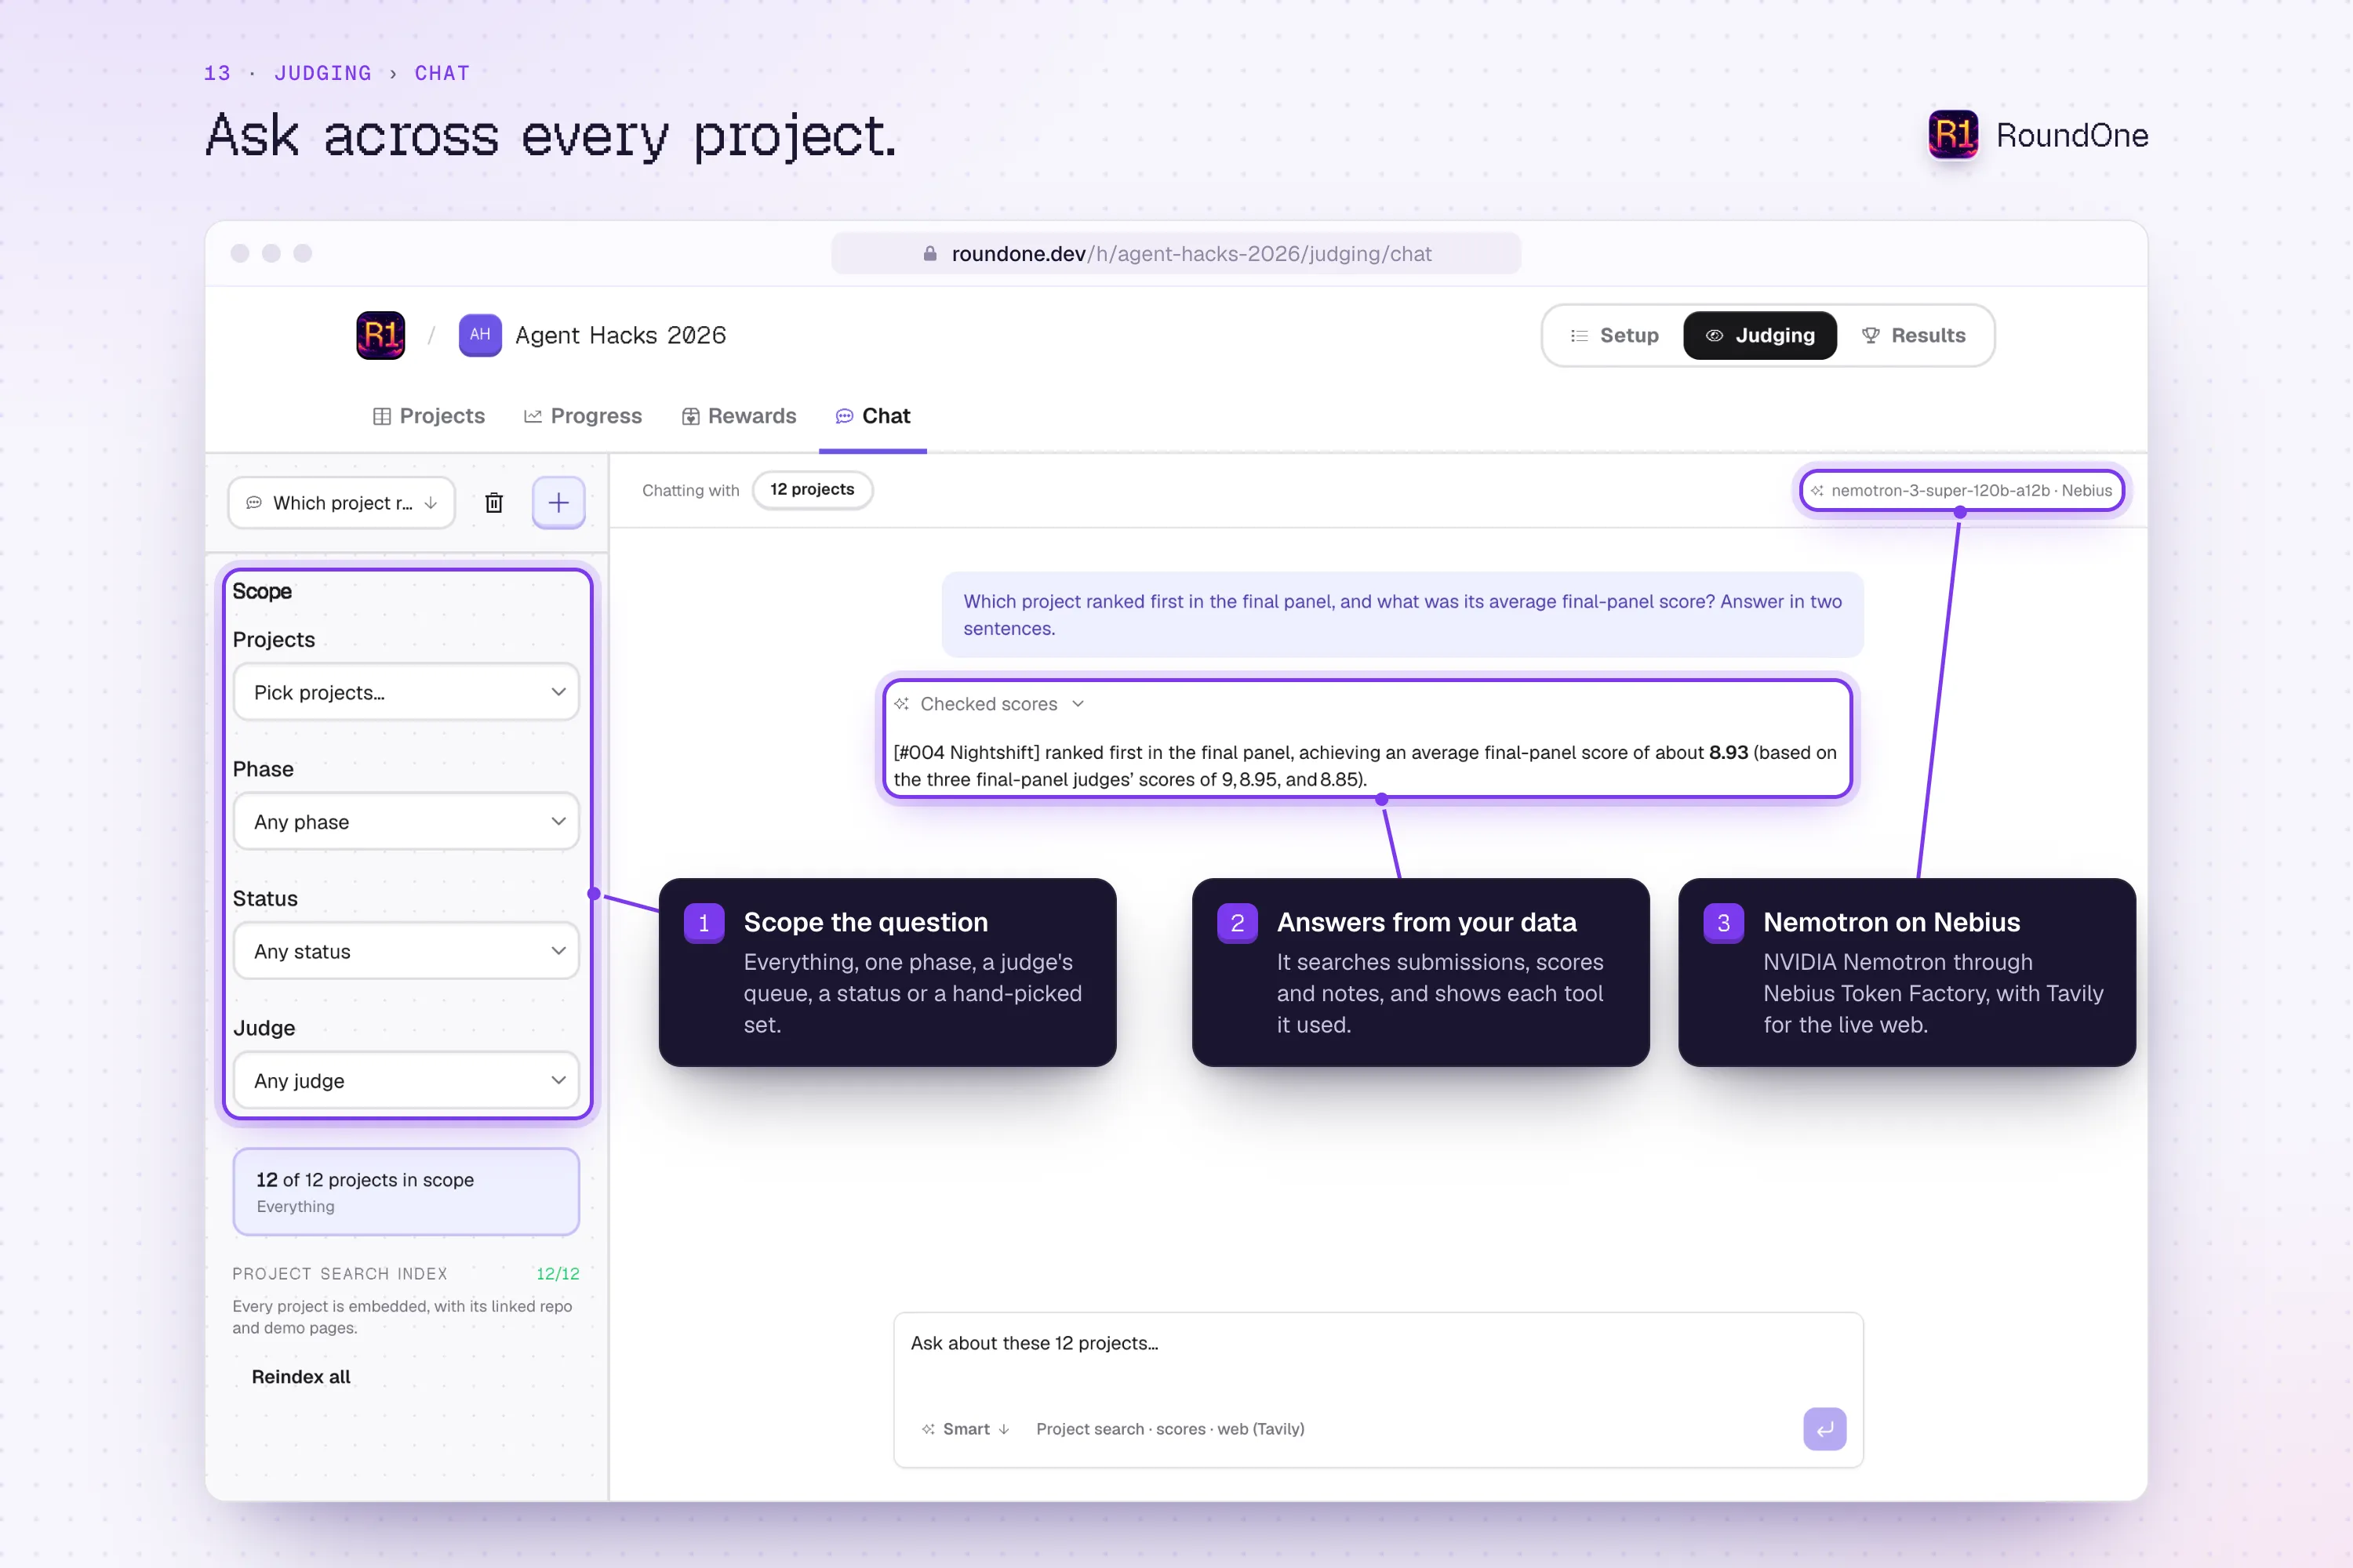Screen dimensions: 2353x1568
Task: Click the 12 projects pill
Action: coord(813,490)
